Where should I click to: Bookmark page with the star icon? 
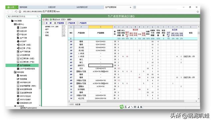[198, 12]
